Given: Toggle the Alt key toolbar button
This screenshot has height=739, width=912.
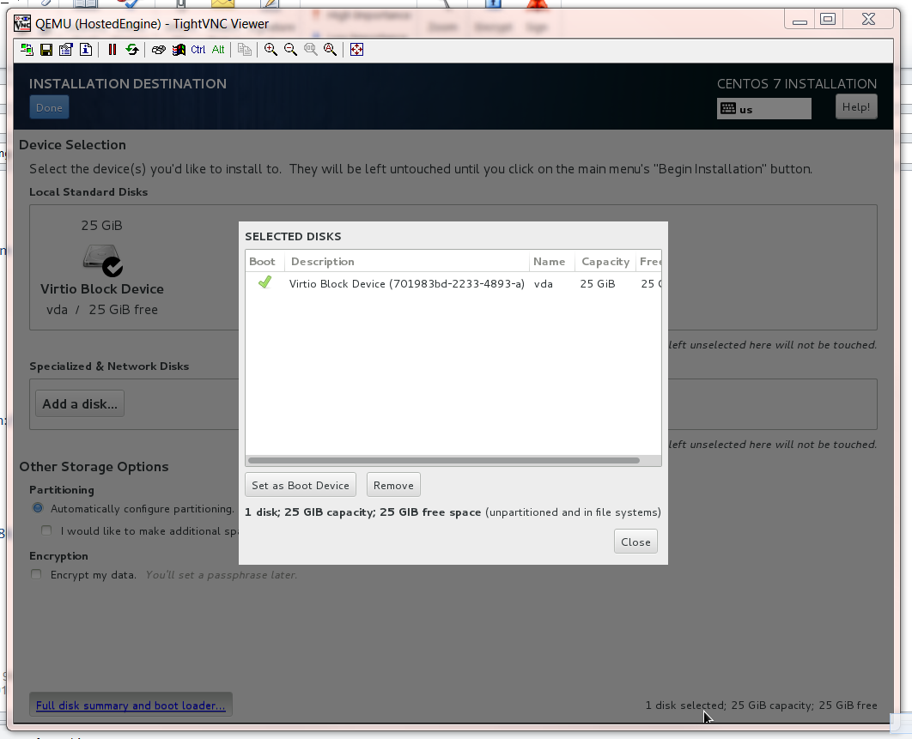Looking at the screenshot, I should 218,50.
